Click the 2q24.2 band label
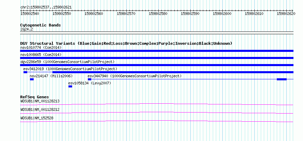This screenshot has width=303, height=141. pos(27,29)
